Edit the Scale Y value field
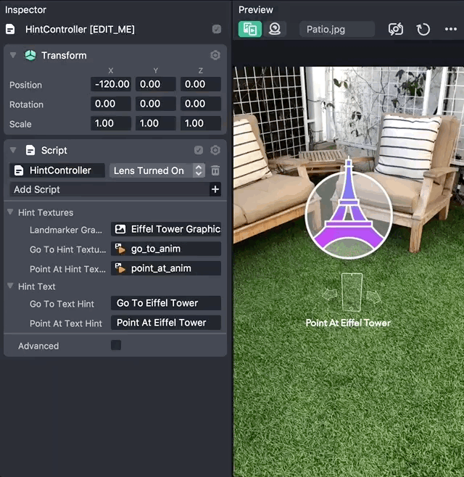The width and height of the screenshot is (464, 477). click(155, 123)
